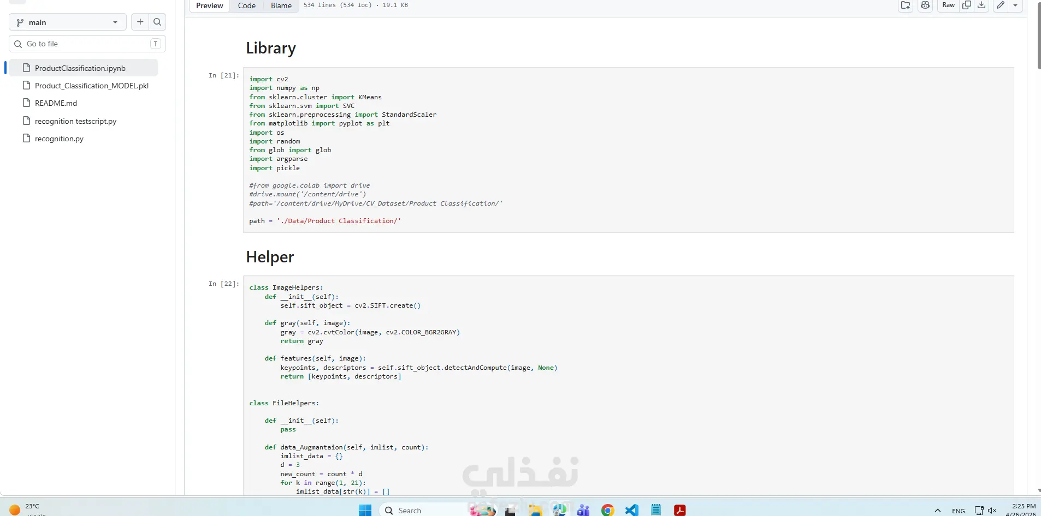
Task: Open Visual Studio Code from the taskbar
Action: [x=632, y=510]
